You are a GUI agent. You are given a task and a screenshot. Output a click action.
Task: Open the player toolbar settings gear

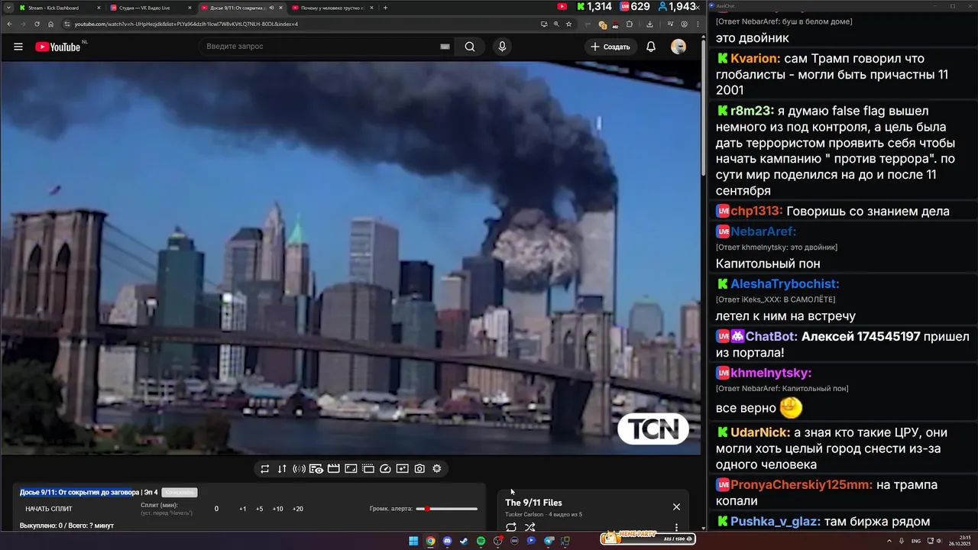437,469
